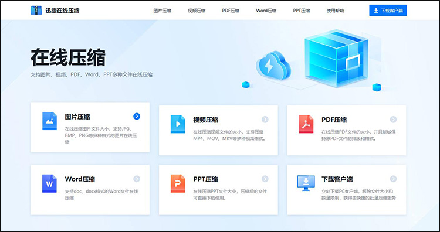Open Word压缩 in the top navigation
The width and height of the screenshot is (440, 232).
[x=266, y=11]
